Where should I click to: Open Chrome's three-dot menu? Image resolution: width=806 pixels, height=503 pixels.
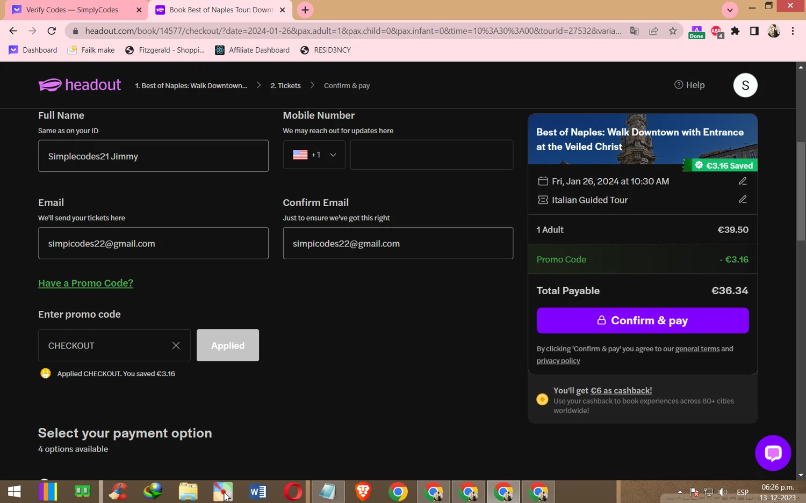(793, 31)
